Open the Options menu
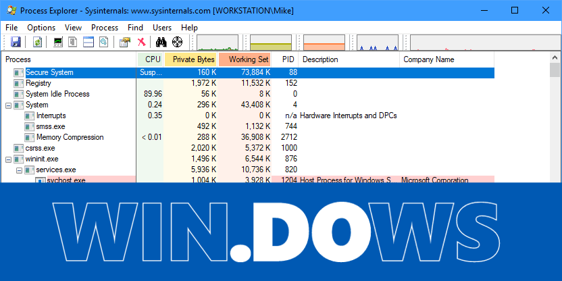 [41, 28]
